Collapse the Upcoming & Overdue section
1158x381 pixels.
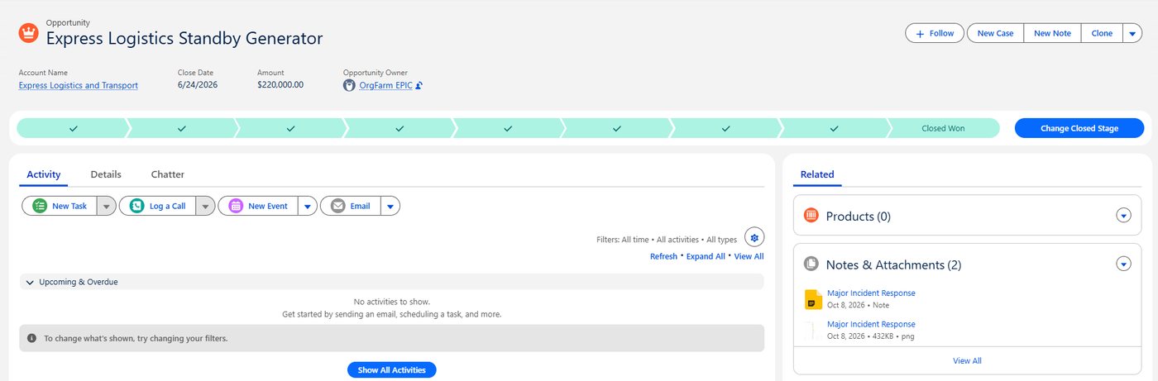(31, 282)
